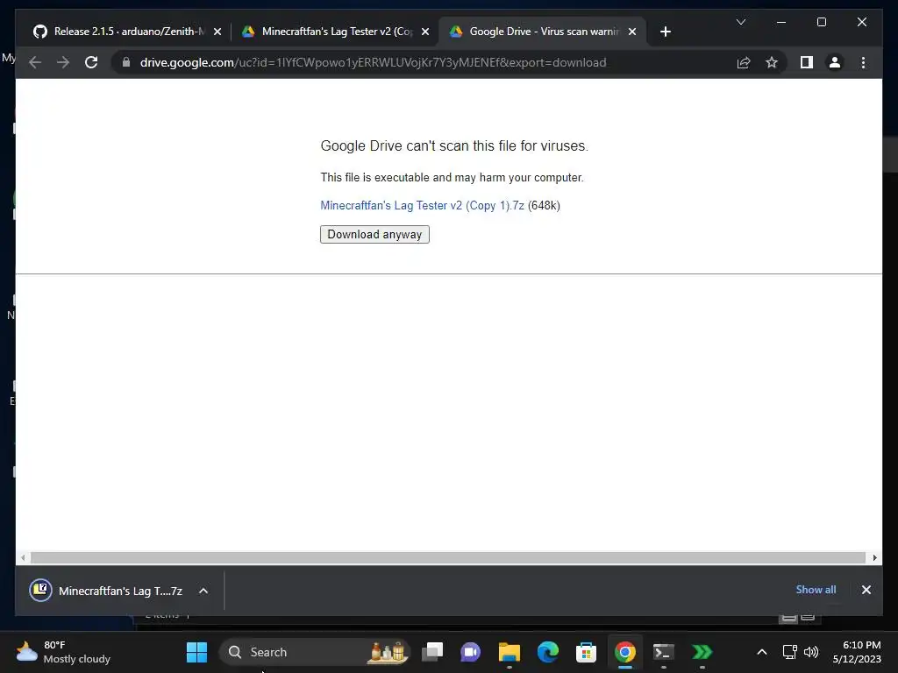
Task: Click the volume speaker icon
Action: [x=811, y=652]
